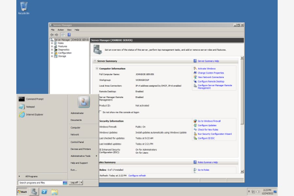Open the File menu
This screenshot has width=294, height=196.
[x=53, y=30]
